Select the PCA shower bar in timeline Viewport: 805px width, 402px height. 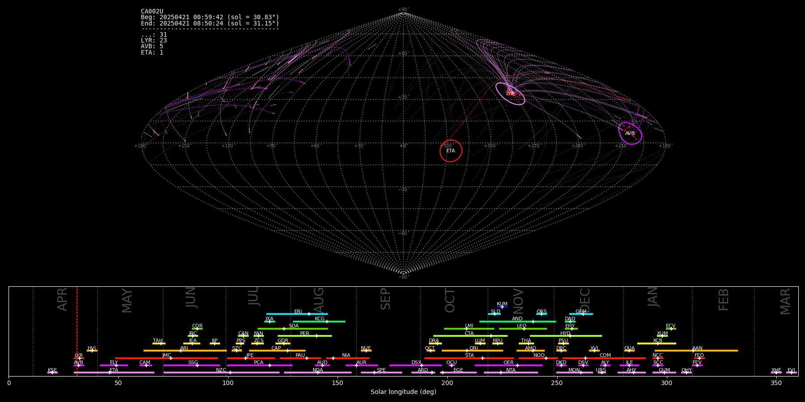[259, 365]
